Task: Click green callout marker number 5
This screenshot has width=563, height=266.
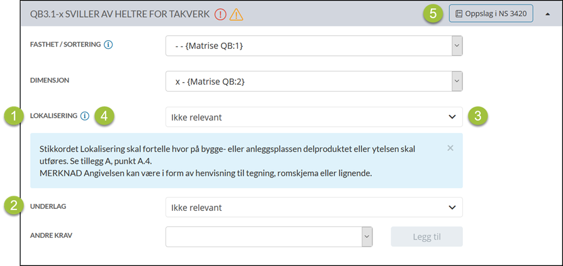Action: click(433, 13)
